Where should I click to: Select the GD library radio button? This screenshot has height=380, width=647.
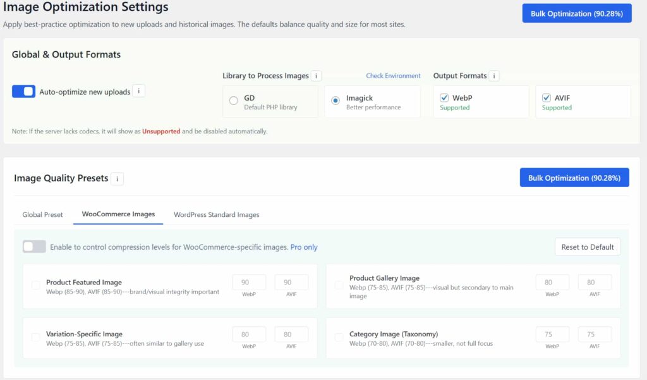point(234,101)
